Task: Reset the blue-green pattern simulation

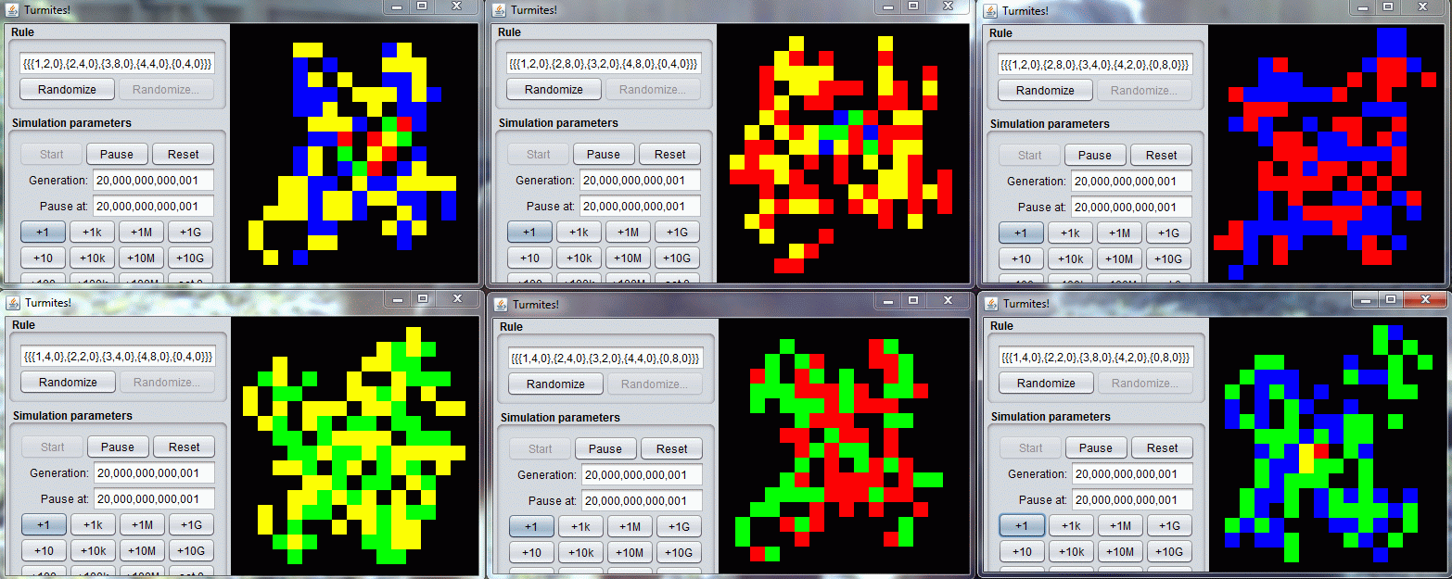Action: point(1162,447)
